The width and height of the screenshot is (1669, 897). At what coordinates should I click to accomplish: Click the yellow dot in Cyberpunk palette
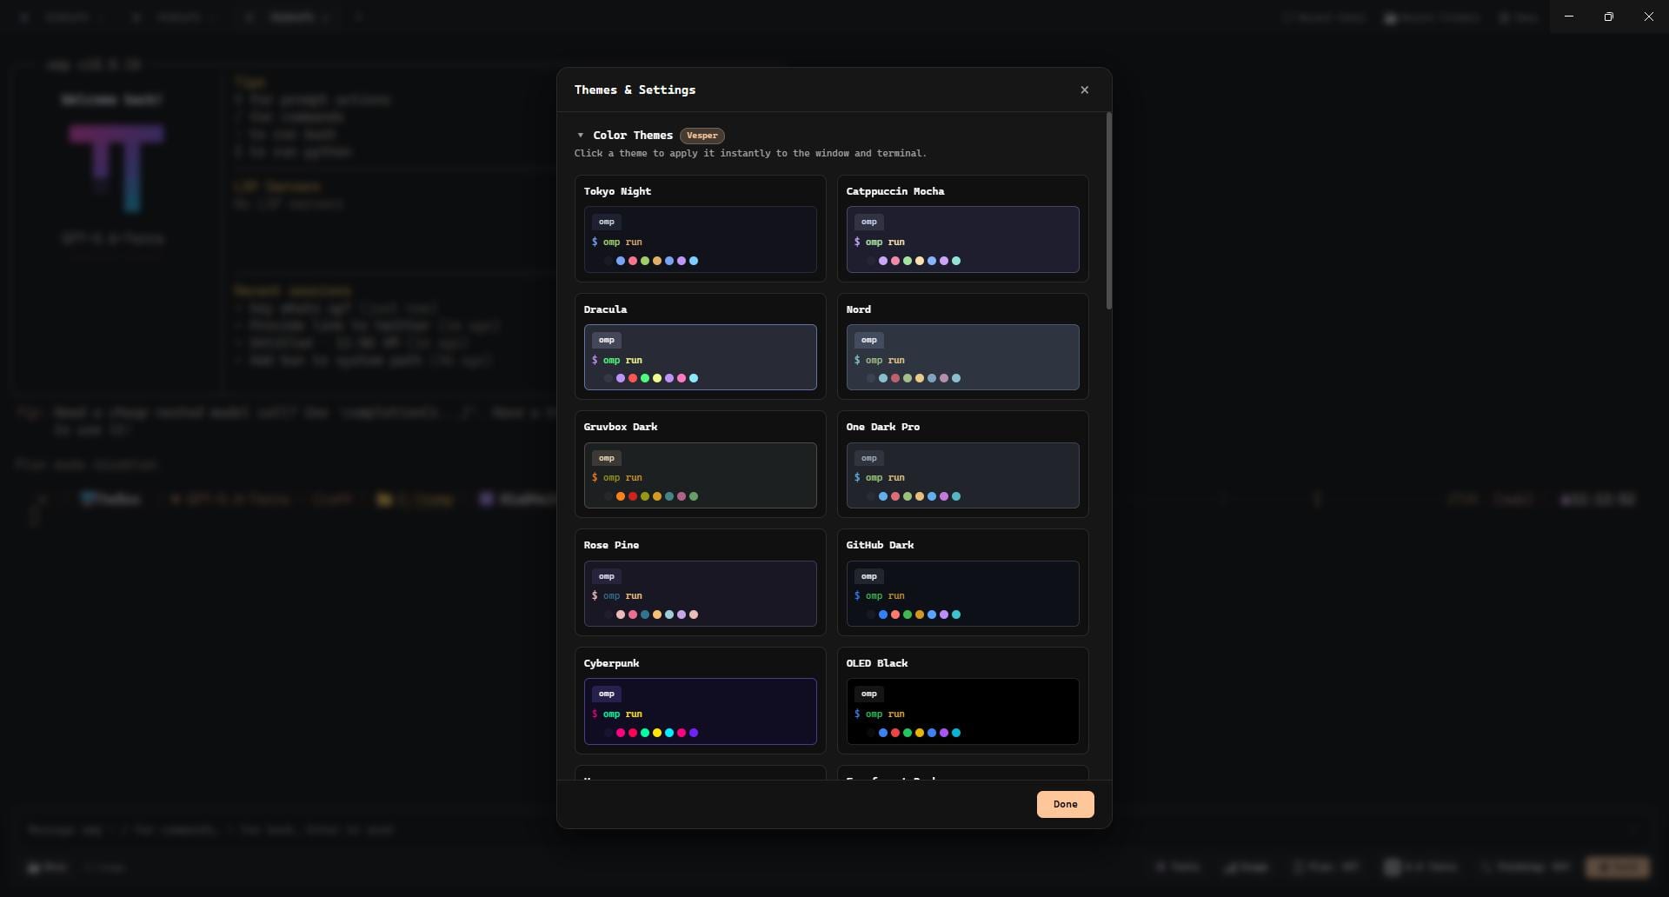[657, 733]
